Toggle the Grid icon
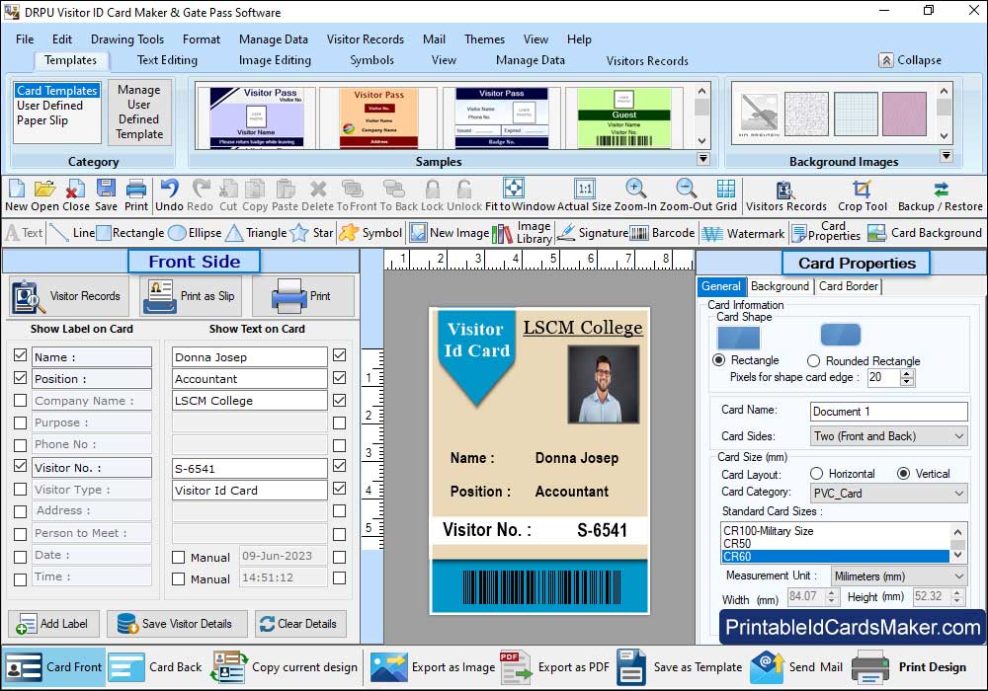 [726, 189]
